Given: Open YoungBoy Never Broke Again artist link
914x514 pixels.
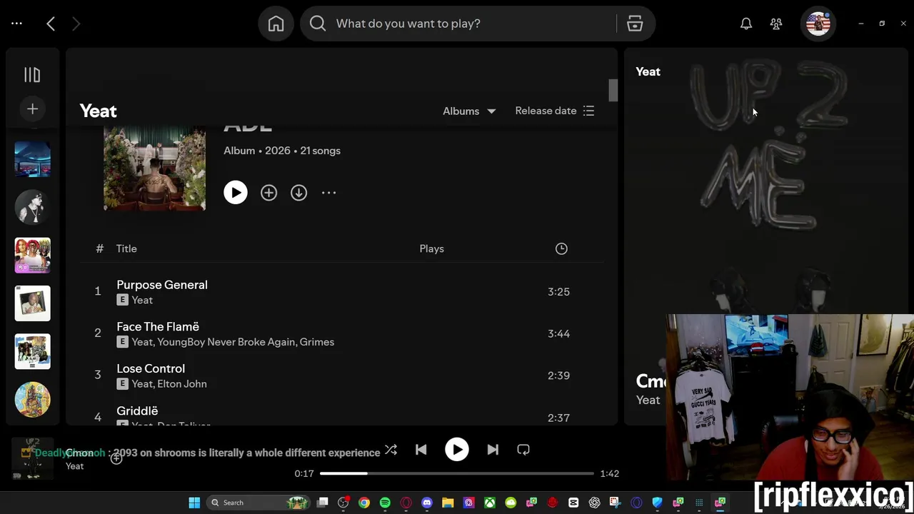Looking at the screenshot, I should click(x=226, y=342).
